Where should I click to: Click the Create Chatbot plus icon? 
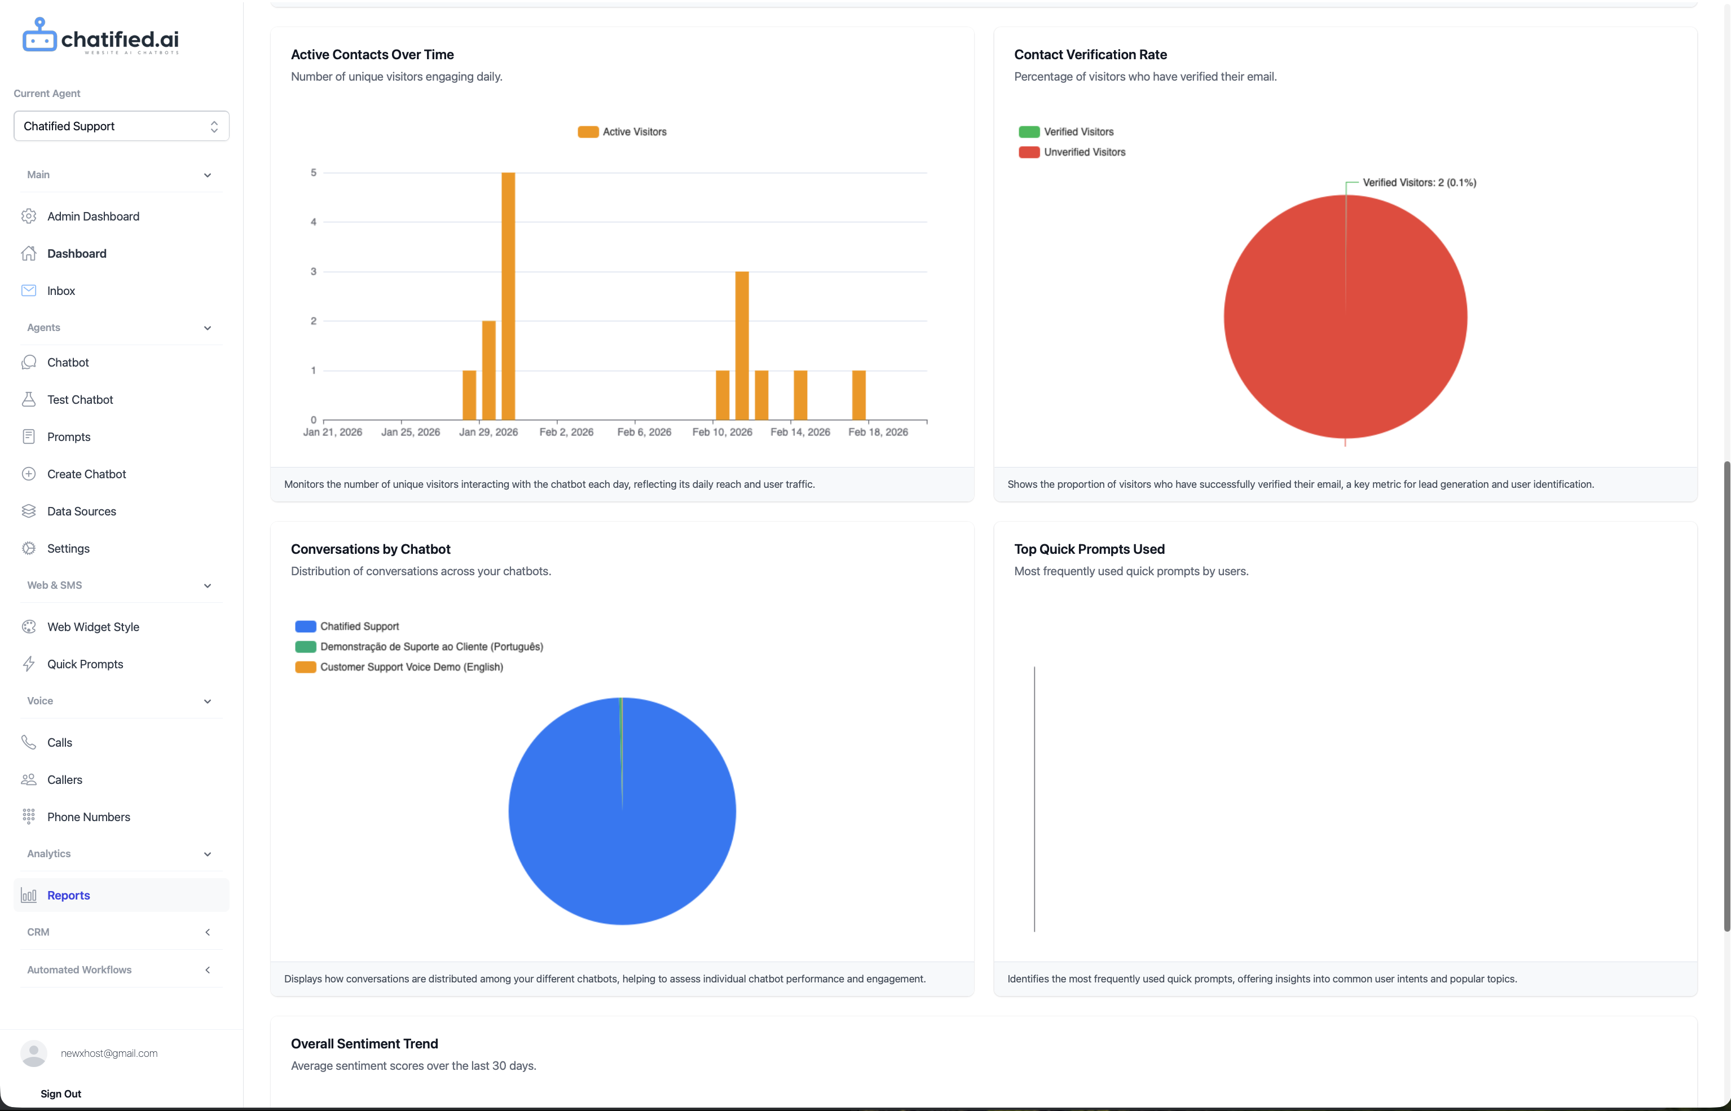coord(29,474)
